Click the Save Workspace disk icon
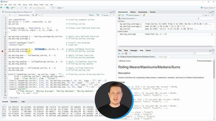216x121 pixels. 123,15
